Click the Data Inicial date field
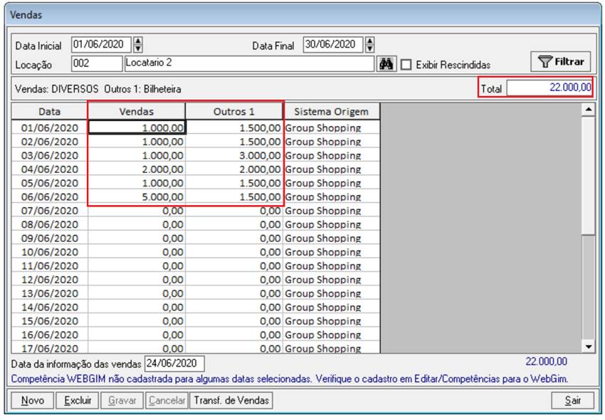 102,44
